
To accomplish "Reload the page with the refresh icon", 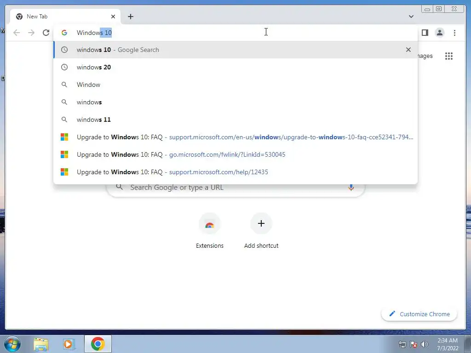I will pos(46,33).
